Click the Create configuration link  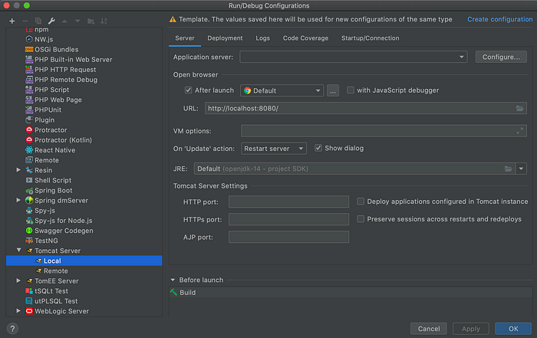[x=500, y=19]
